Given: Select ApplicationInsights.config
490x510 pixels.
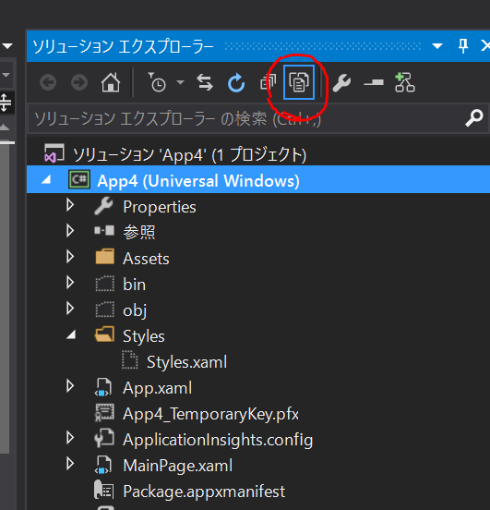Looking at the screenshot, I should 218,440.
